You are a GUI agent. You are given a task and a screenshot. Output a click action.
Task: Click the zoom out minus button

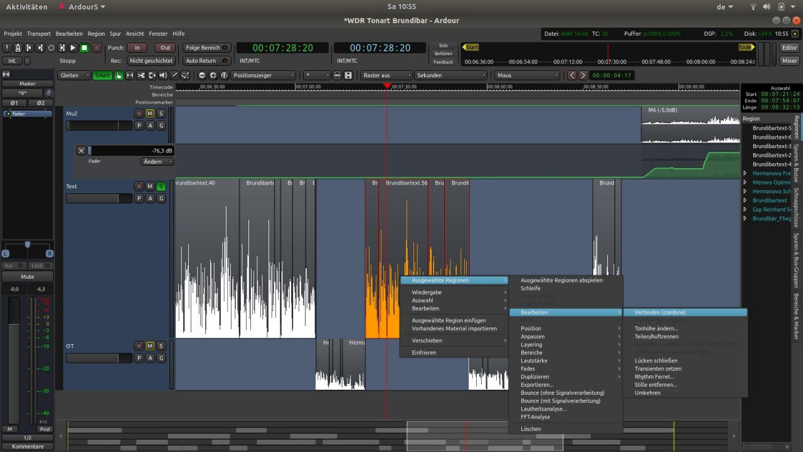click(x=202, y=75)
